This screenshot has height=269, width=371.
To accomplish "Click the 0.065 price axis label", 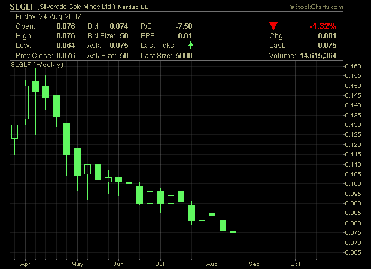I will 353,252.
